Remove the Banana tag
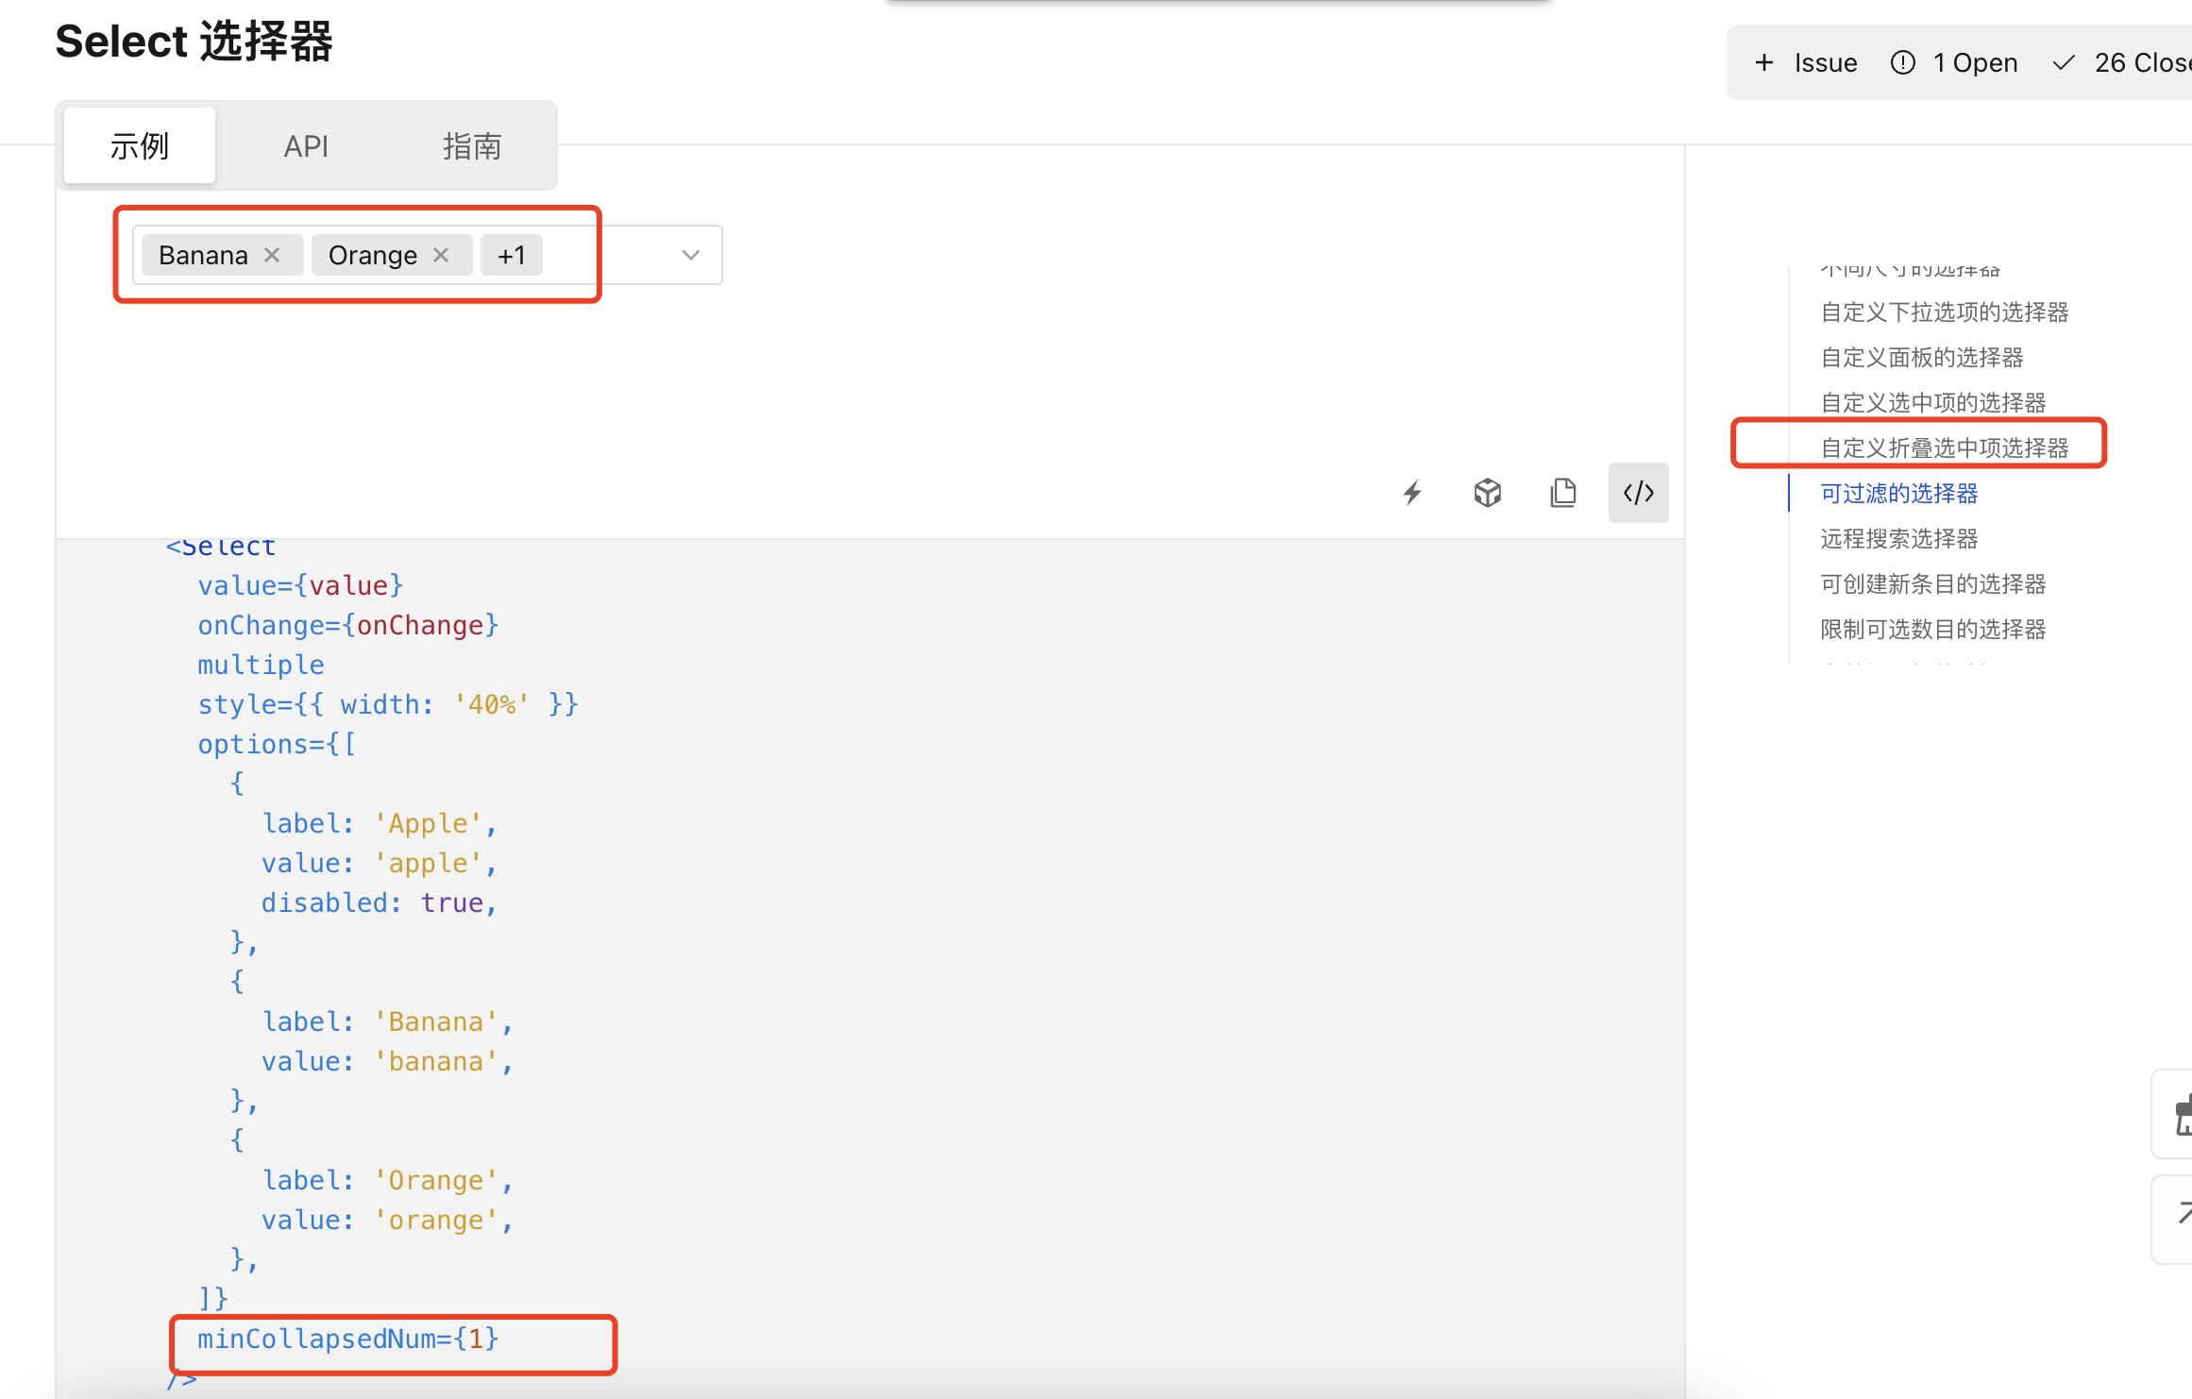The width and height of the screenshot is (2192, 1399). [272, 254]
